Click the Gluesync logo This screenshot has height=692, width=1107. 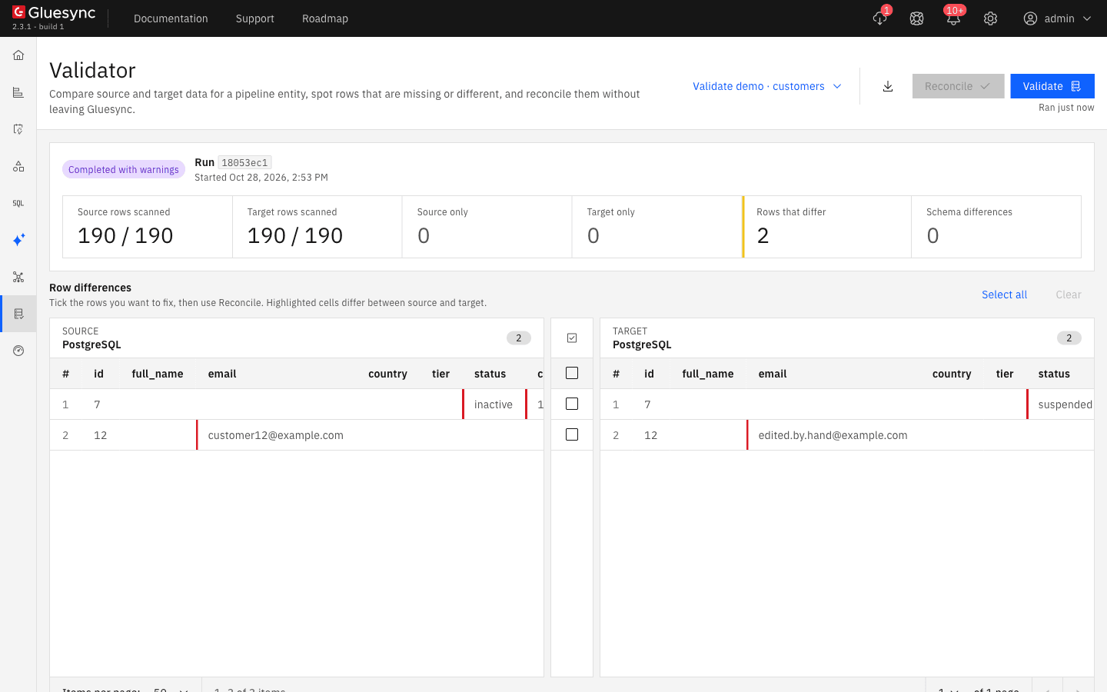coord(54,13)
